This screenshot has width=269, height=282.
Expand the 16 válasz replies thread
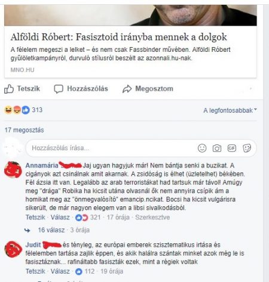pos(51,230)
